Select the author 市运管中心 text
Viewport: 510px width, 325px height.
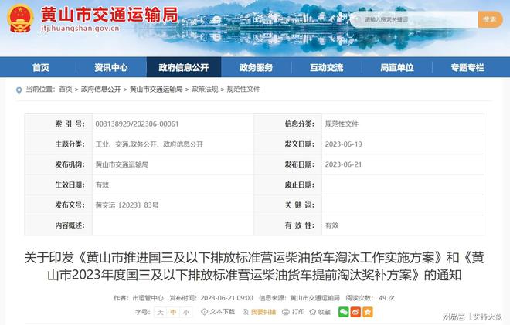148,298
